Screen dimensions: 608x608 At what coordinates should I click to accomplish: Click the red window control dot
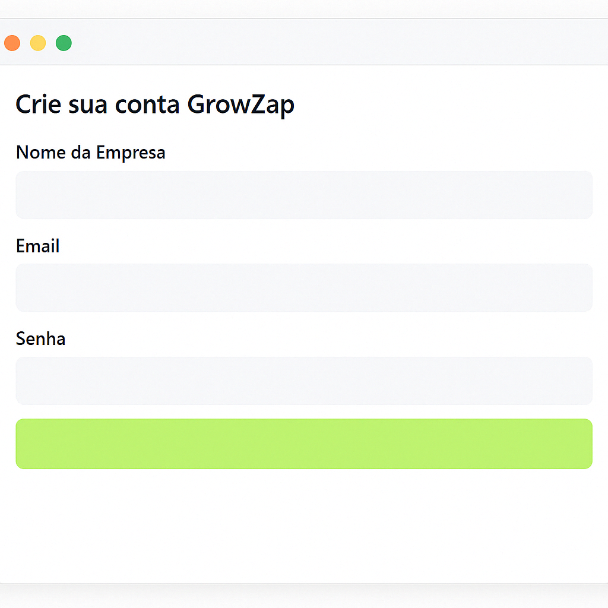click(12, 43)
